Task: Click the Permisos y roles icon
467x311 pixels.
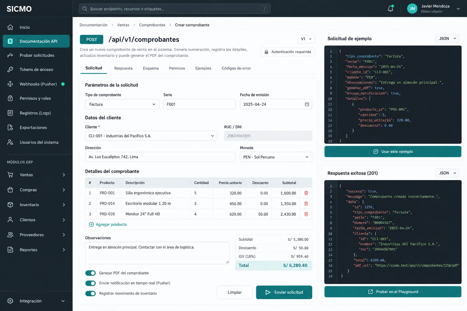Action: click(10, 98)
